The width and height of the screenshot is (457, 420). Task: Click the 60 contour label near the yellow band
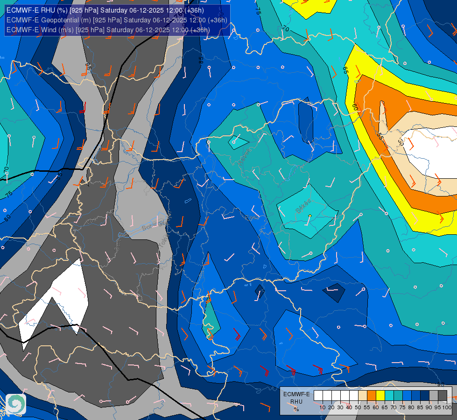(x=354, y=107)
